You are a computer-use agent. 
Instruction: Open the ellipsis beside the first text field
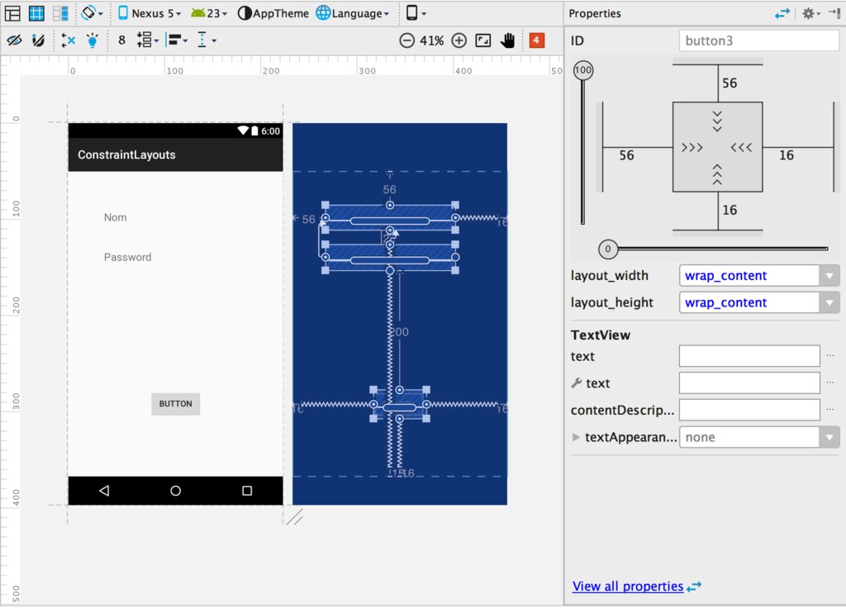(830, 356)
